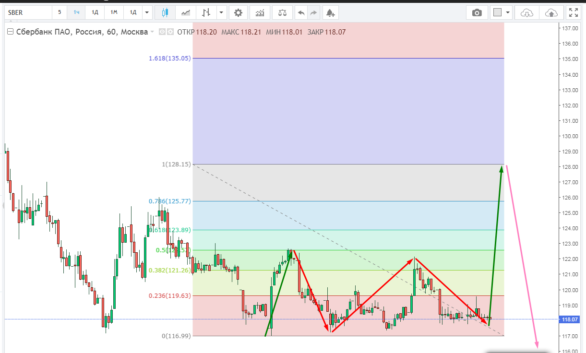This screenshot has height=353, width=586.
Task: Open chart settings gear
Action: point(238,12)
